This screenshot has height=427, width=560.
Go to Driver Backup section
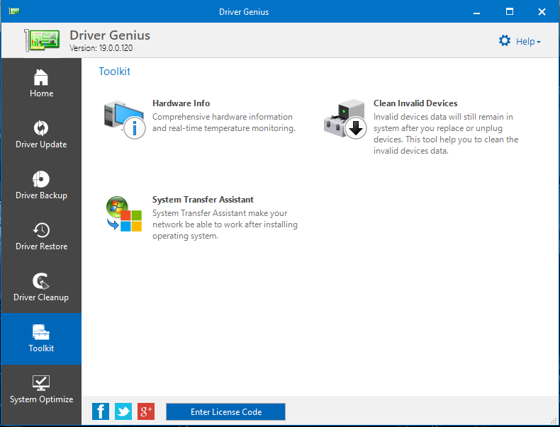41,186
